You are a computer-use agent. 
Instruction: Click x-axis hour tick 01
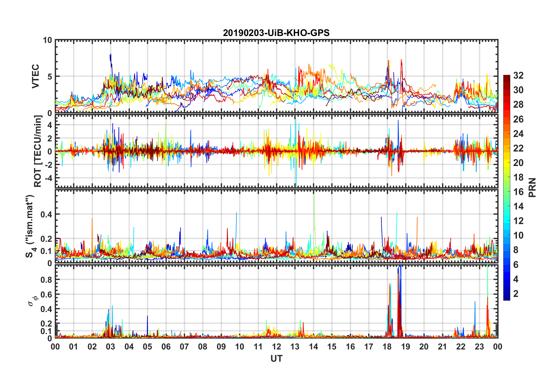click(x=74, y=347)
